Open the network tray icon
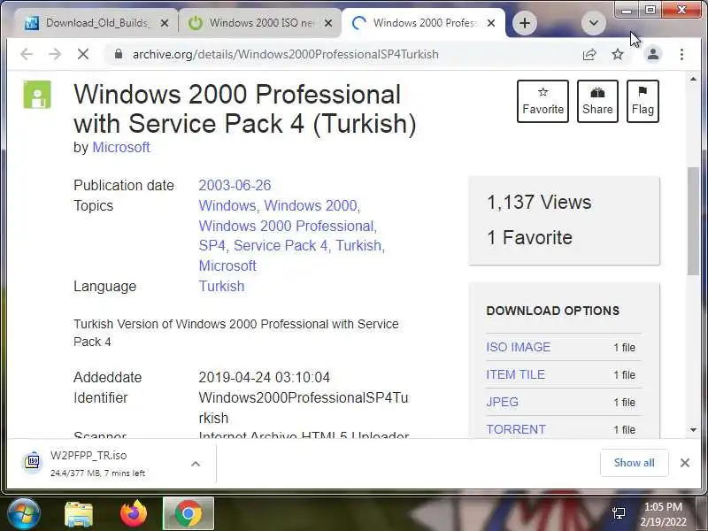This screenshot has width=708, height=531. tap(619, 512)
